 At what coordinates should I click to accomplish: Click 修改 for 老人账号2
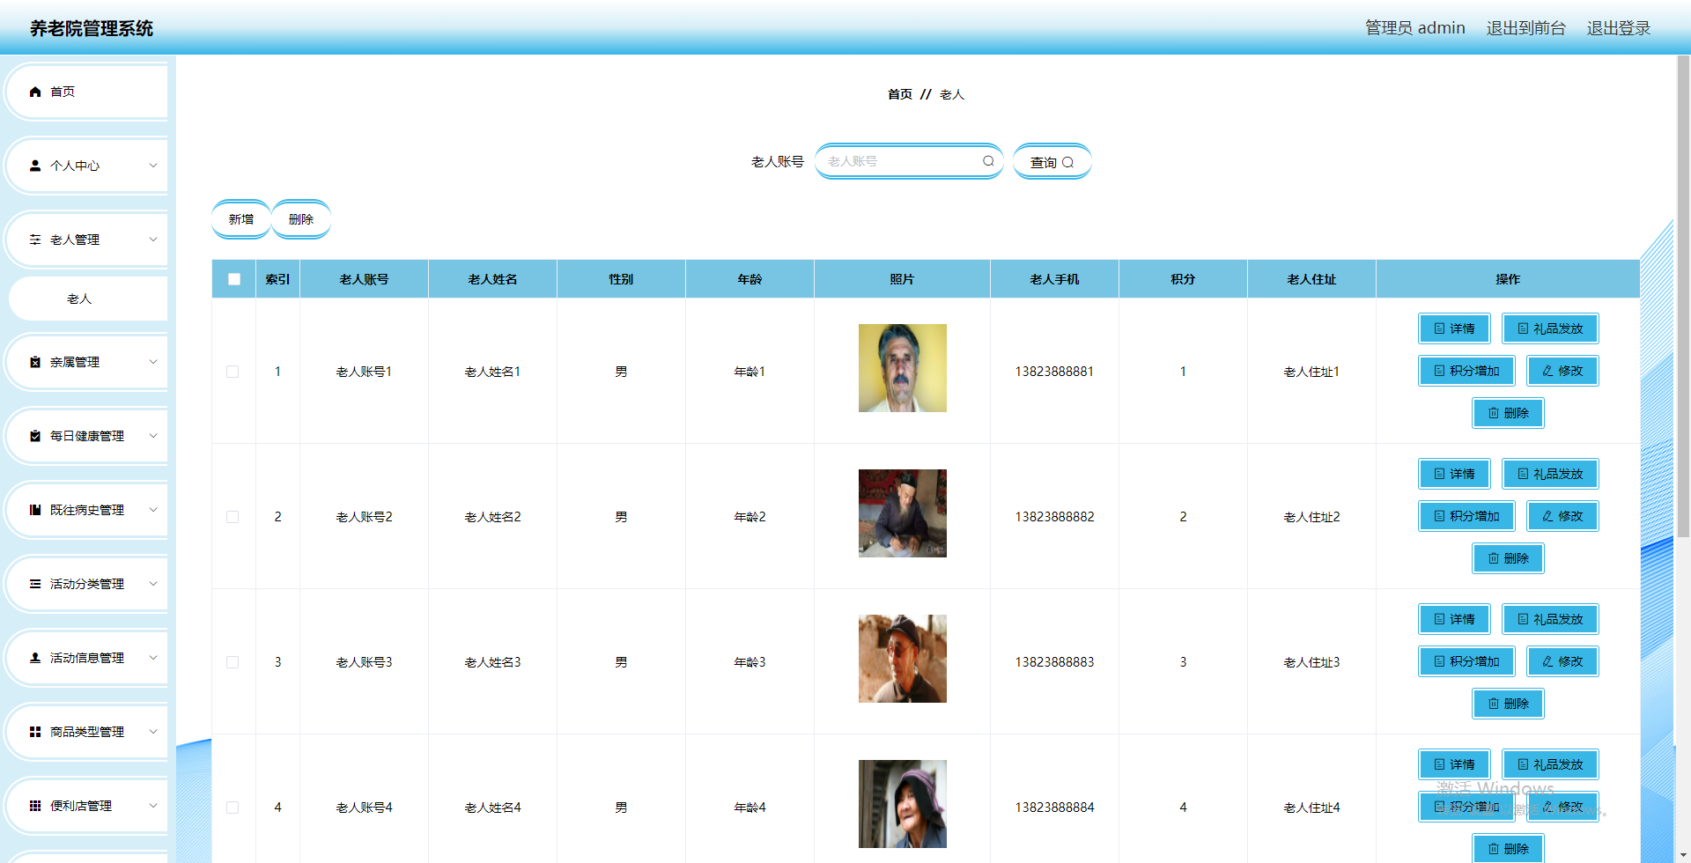(x=1562, y=516)
